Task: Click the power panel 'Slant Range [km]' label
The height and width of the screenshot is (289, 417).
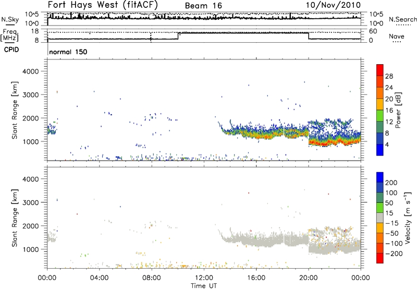Action: click(15, 110)
